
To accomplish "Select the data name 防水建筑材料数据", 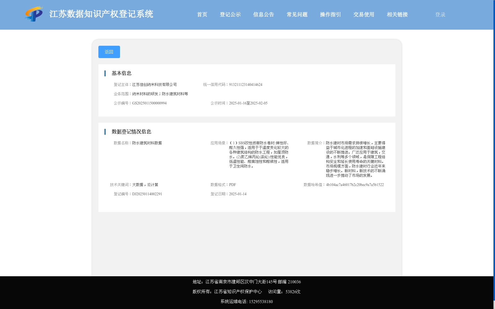I will coord(147,143).
